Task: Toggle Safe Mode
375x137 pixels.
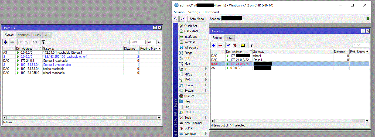Action: (197, 19)
